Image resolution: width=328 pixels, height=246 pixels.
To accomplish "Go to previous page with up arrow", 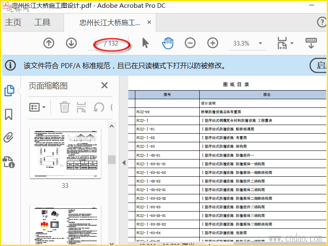I will pyautogui.click(x=49, y=43).
